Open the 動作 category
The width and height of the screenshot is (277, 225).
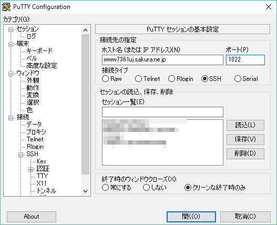point(33,88)
